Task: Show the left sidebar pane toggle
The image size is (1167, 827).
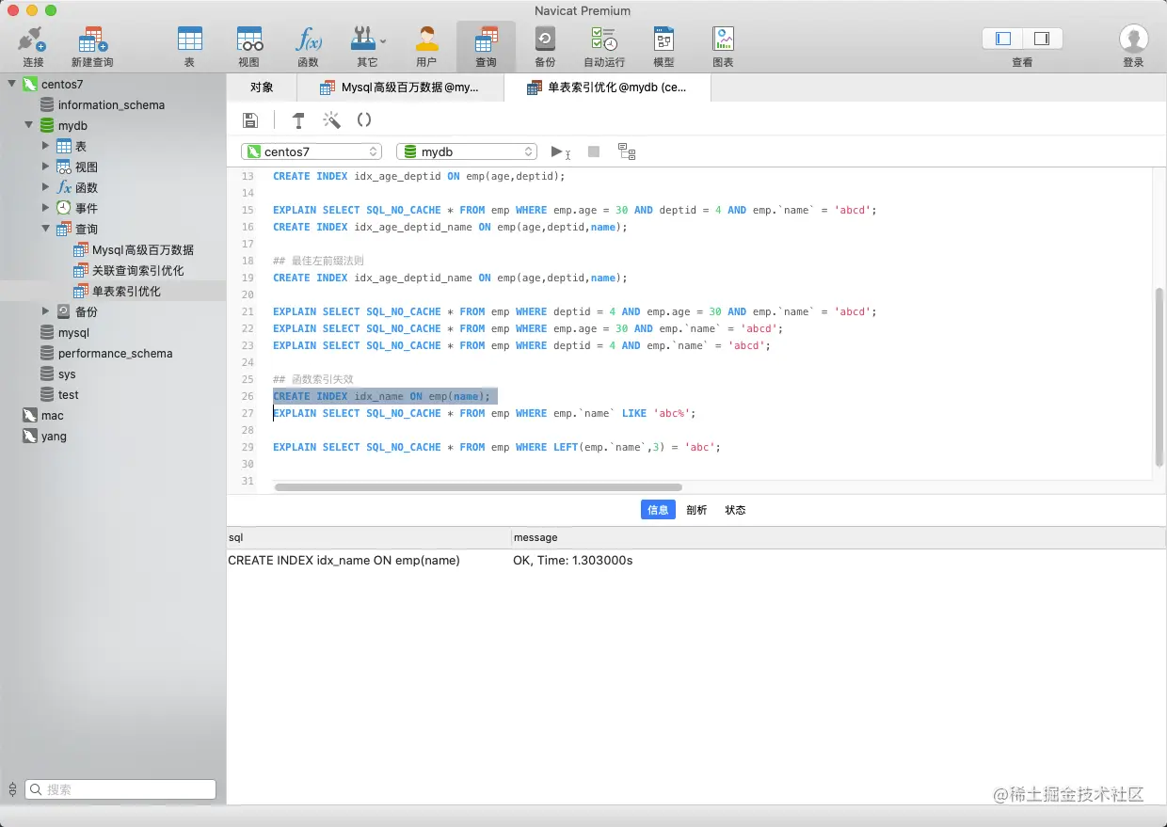Action: 1002,39
